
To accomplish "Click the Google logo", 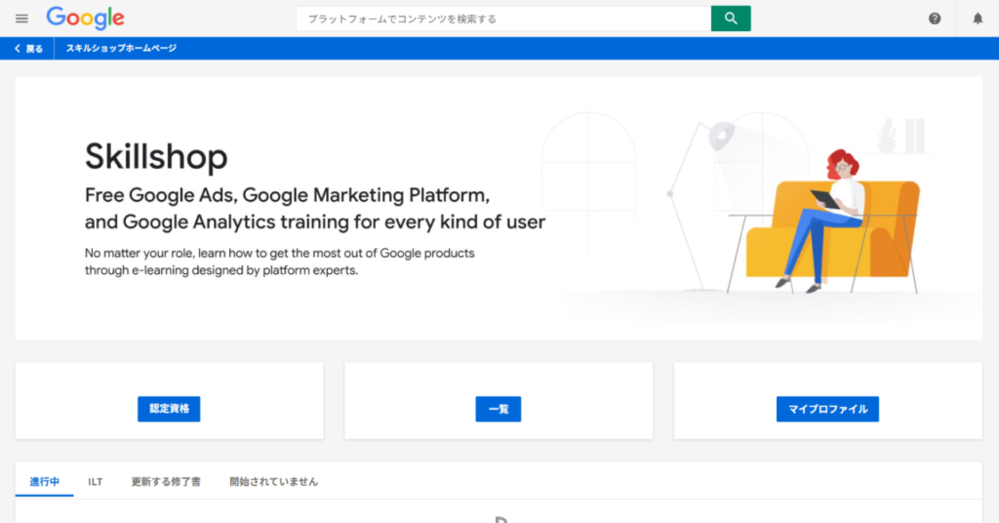I will coord(86,19).
